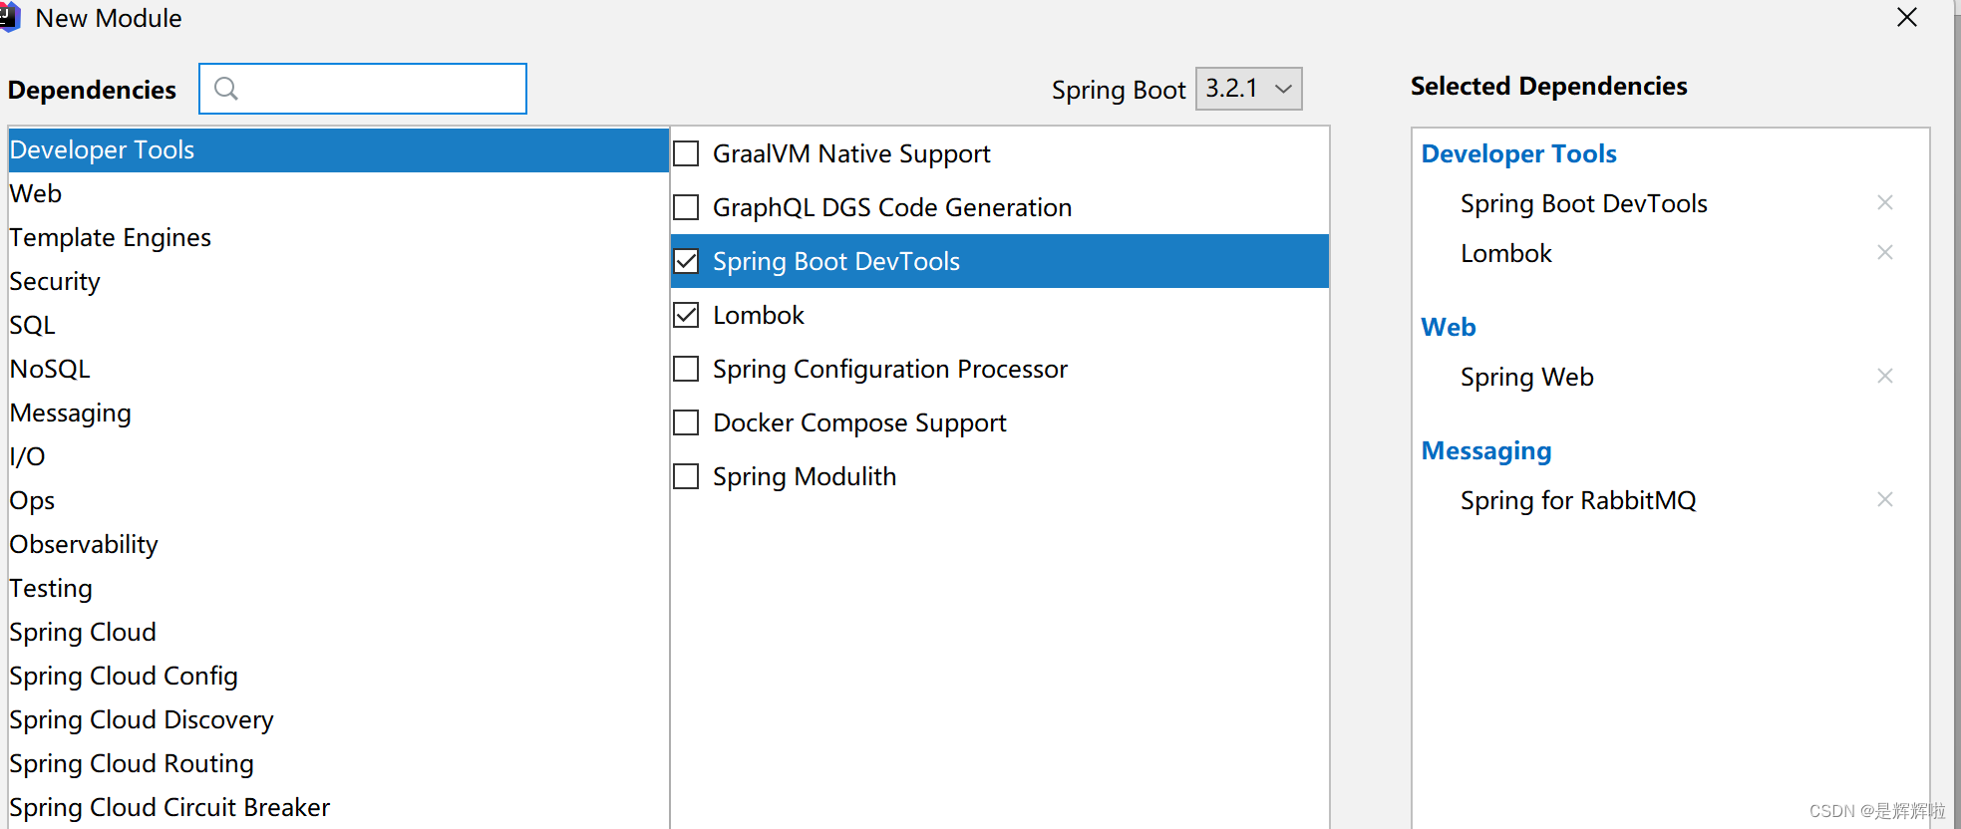Viewport: 1961px width, 829px height.
Task: Open the Spring Boot version dropdown
Action: pyautogui.click(x=1248, y=89)
